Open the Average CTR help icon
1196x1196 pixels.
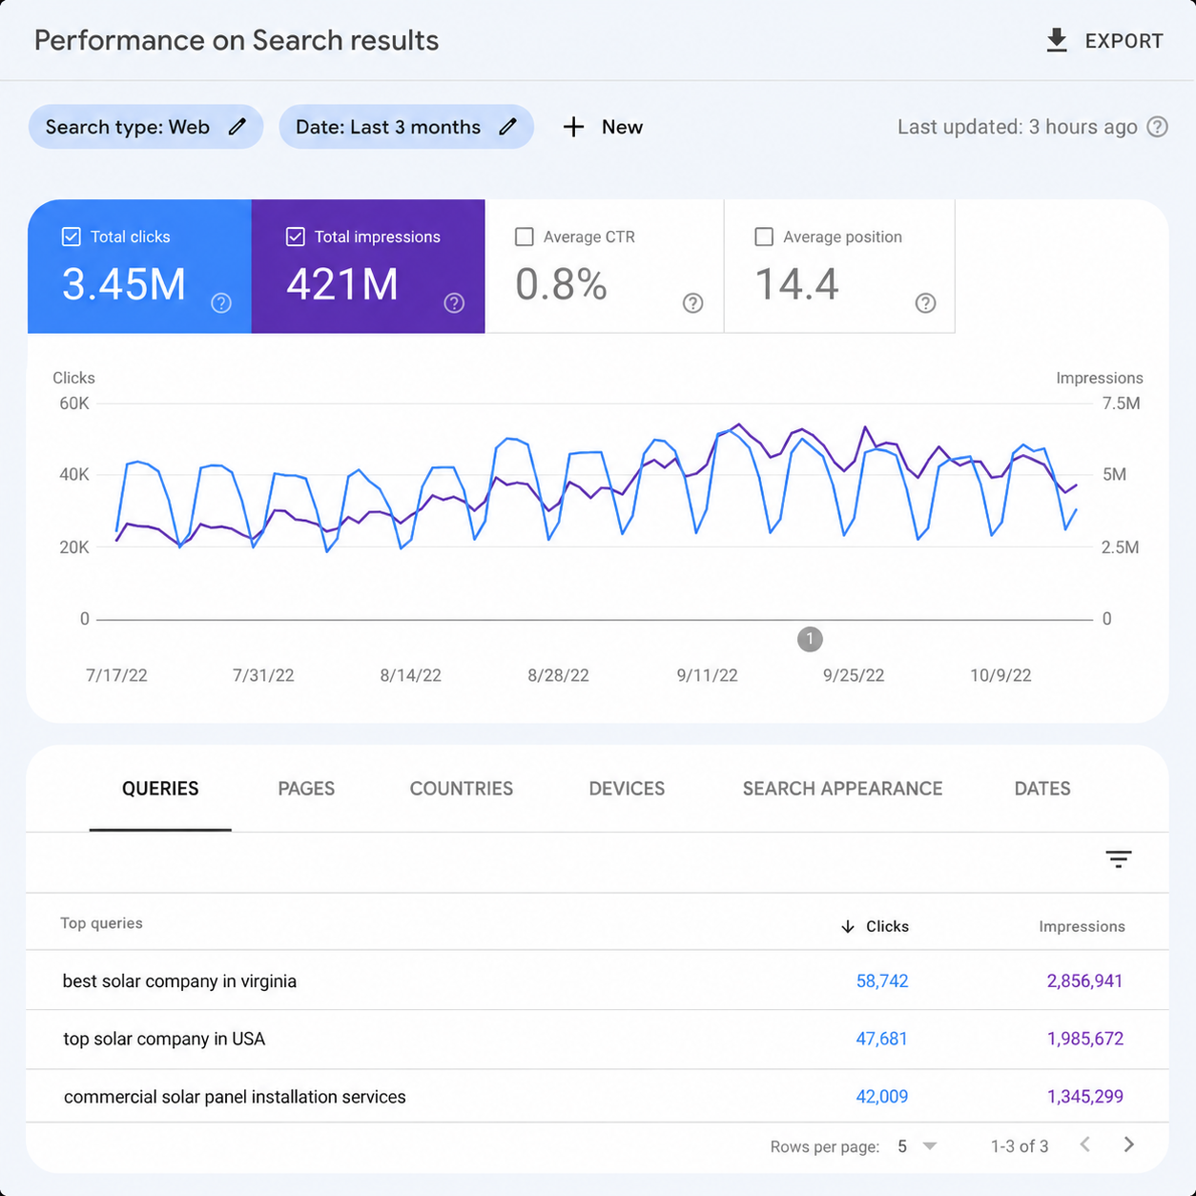pos(693,303)
